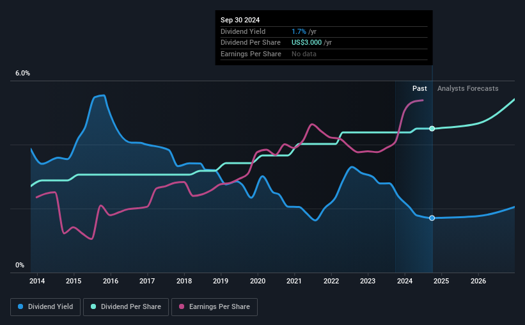
Task: Click the Past region label
Action: 419,88
